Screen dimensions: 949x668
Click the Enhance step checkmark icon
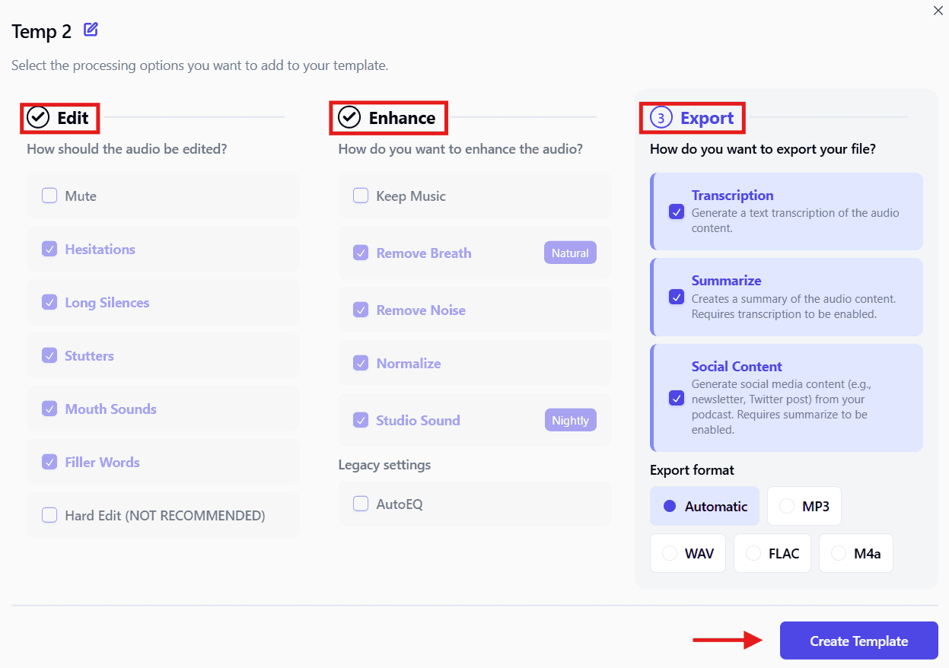click(x=349, y=117)
